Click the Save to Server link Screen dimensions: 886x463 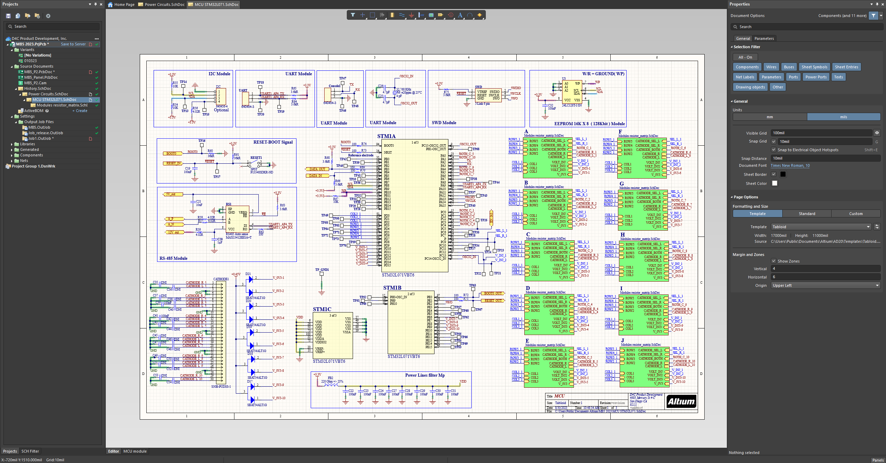[73, 44]
